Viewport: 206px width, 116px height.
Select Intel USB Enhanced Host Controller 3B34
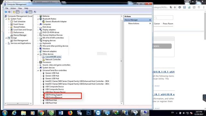77,81
